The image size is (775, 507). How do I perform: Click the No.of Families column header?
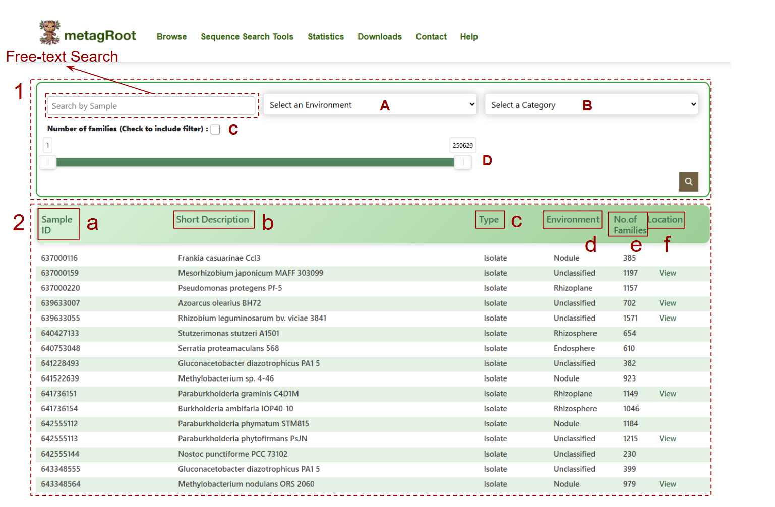tap(630, 225)
